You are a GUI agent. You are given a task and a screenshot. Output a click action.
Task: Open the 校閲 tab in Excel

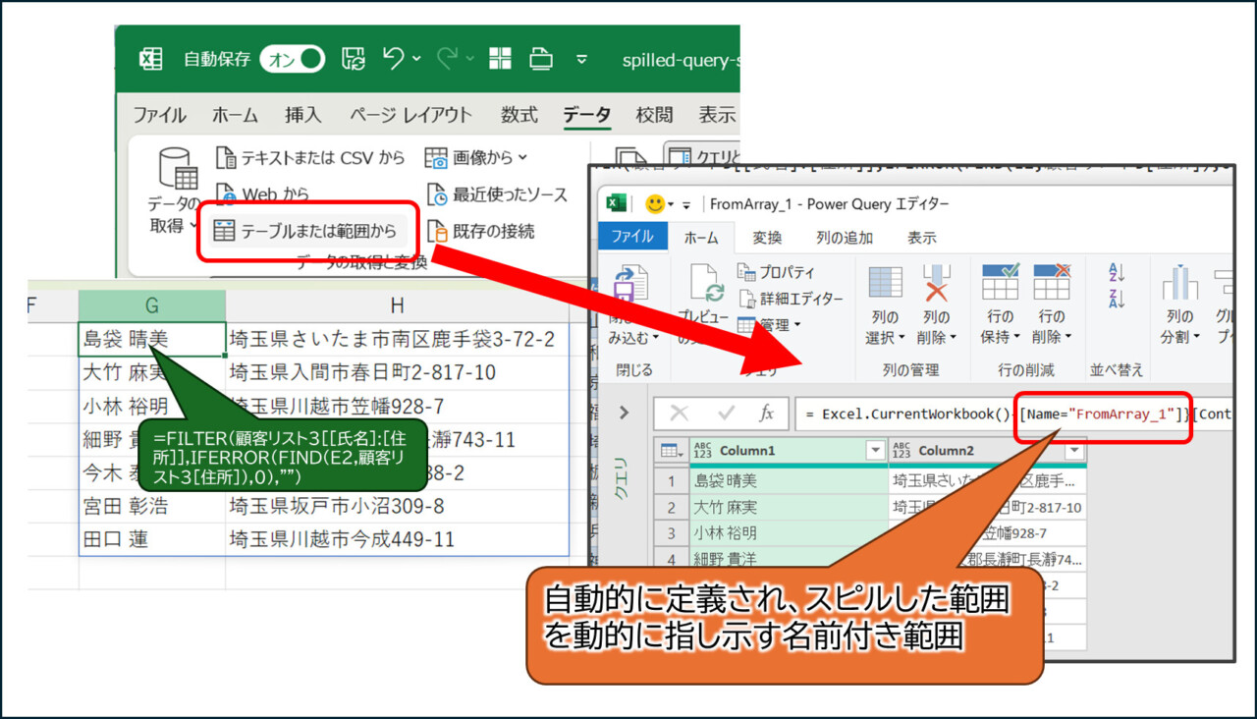click(x=654, y=115)
